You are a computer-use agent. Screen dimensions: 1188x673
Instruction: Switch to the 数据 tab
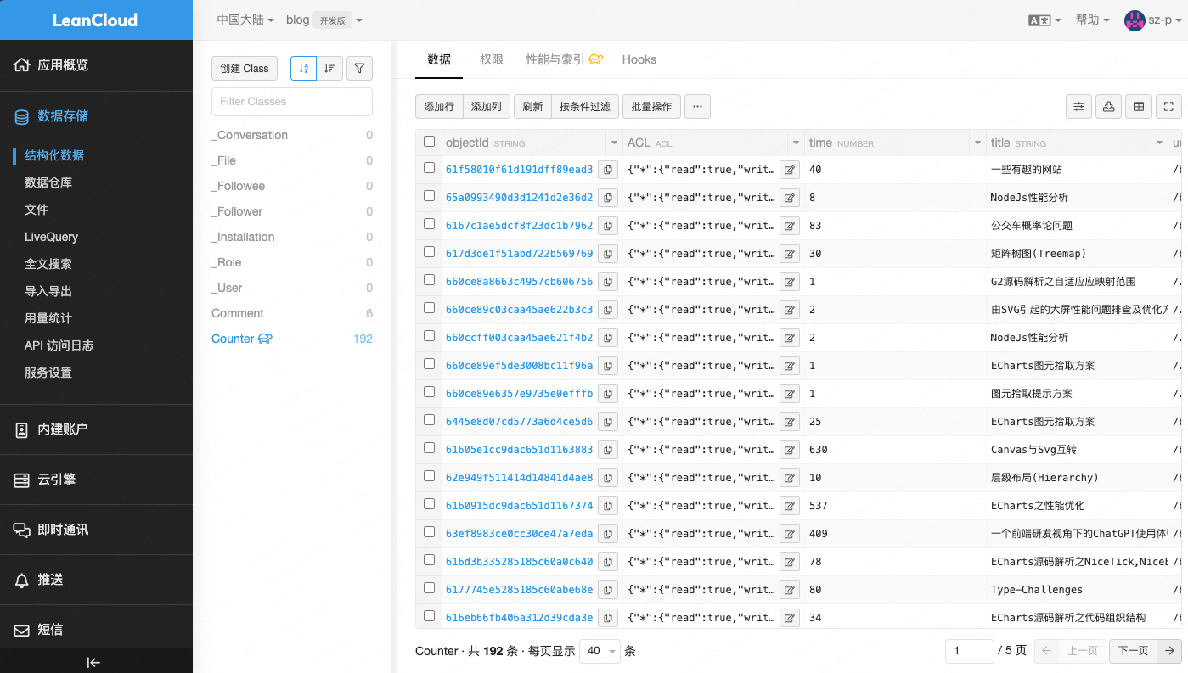[x=439, y=59]
